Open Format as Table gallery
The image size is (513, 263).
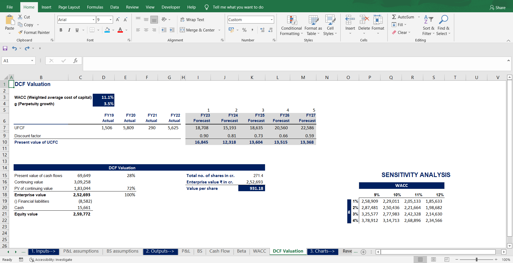tap(313, 25)
